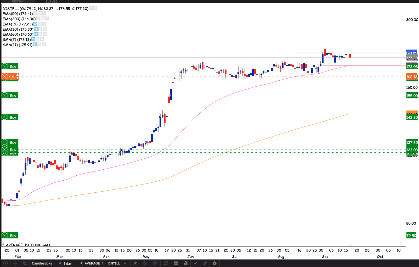Viewport: 419px width, 267px height.
Task: Click the four-square grid layout icon
Action: (176, 263)
